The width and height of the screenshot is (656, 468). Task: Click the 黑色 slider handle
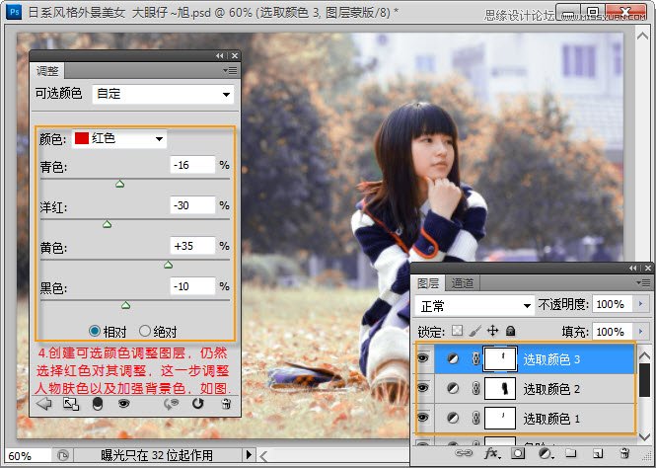(125, 305)
